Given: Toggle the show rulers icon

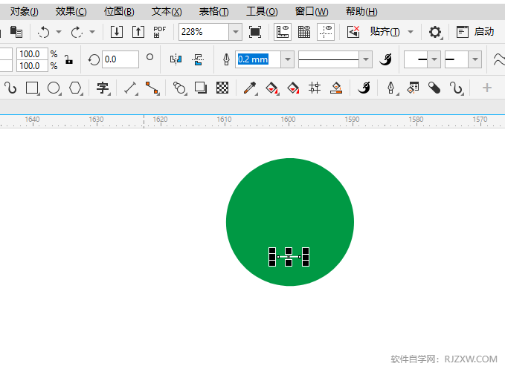Looking at the screenshot, I should [283, 32].
